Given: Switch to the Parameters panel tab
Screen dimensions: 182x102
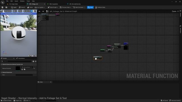Looking at the screenshot, I should click(20, 58).
